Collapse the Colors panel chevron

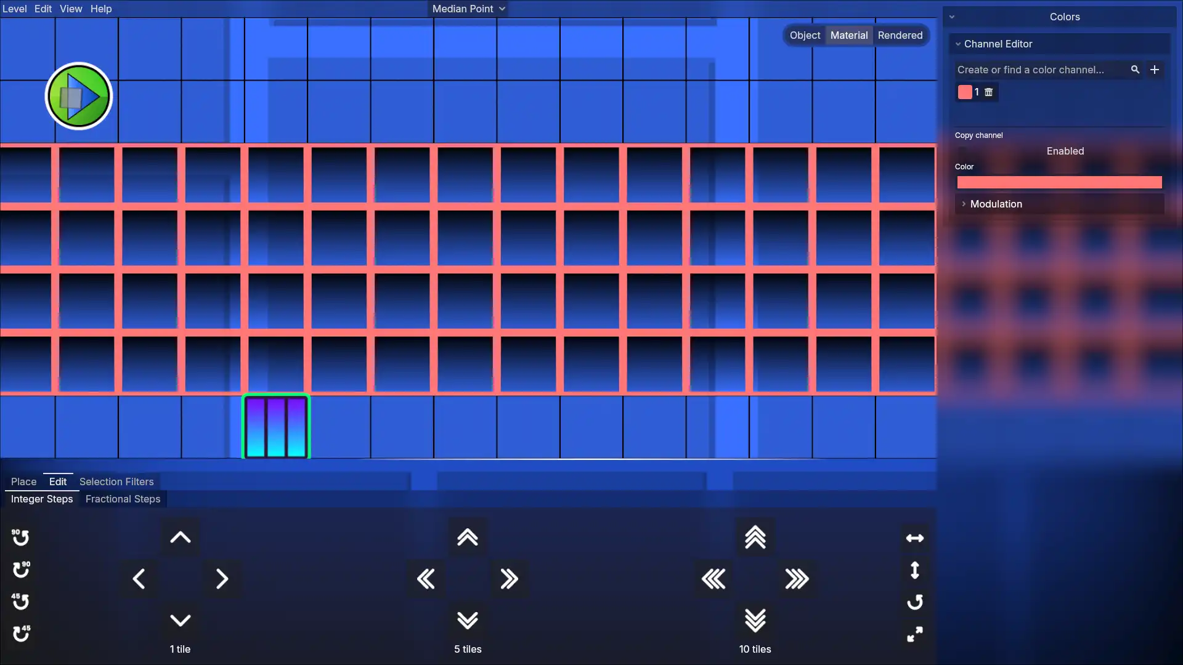click(952, 17)
